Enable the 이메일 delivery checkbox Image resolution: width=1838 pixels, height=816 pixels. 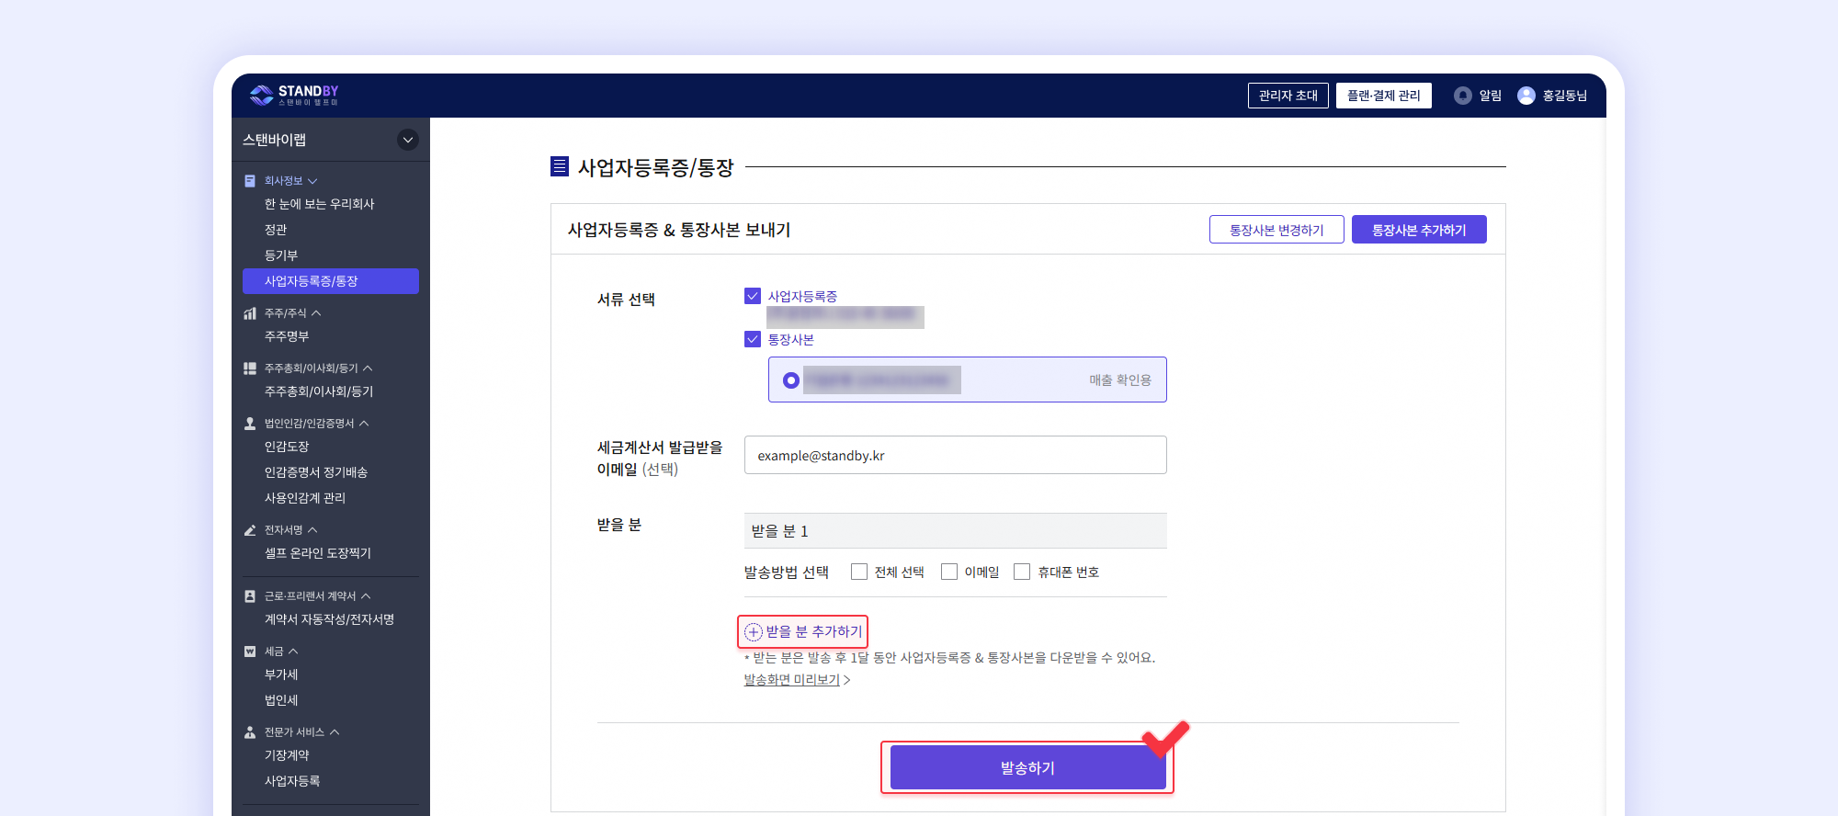[949, 572]
